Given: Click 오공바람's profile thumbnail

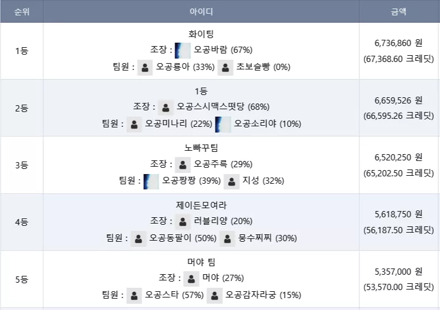Looking at the screenshot, I should pos(182,51).
